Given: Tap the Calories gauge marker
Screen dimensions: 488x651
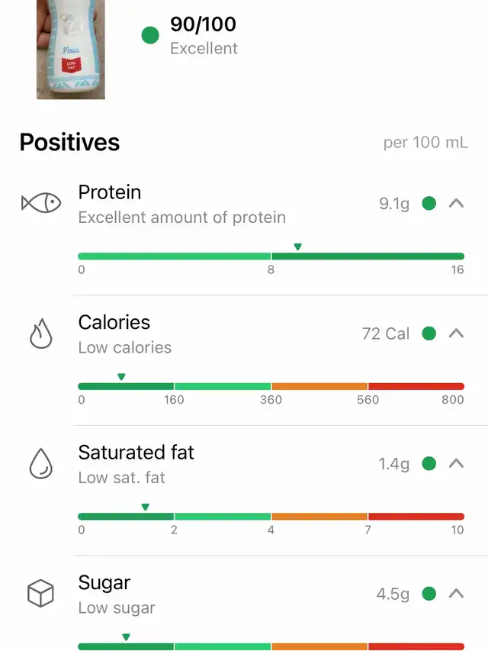Looking at the screenshot, I should click(121, 376).
